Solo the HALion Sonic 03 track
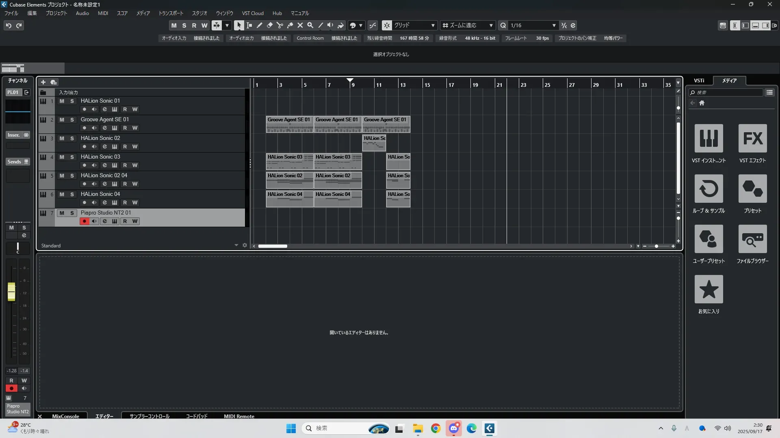This screenshot has height=438, width=780. point(72,157)
